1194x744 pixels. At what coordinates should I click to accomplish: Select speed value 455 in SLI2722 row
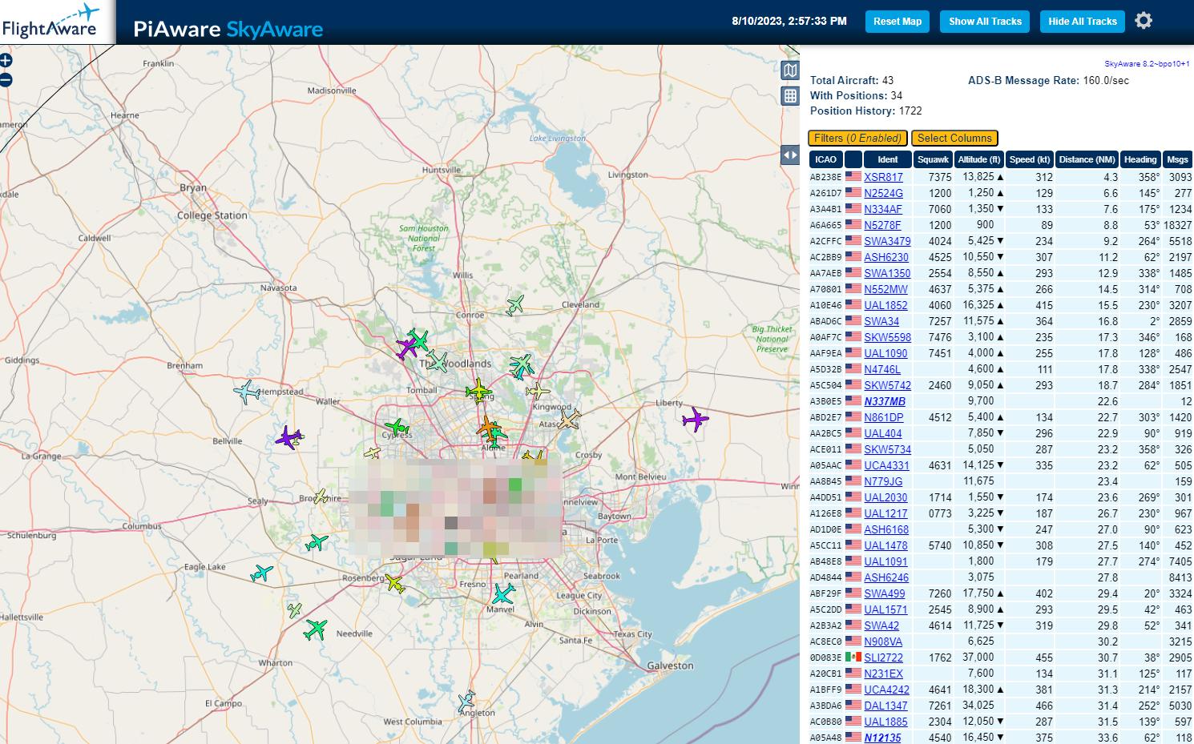coord(1044,658)
